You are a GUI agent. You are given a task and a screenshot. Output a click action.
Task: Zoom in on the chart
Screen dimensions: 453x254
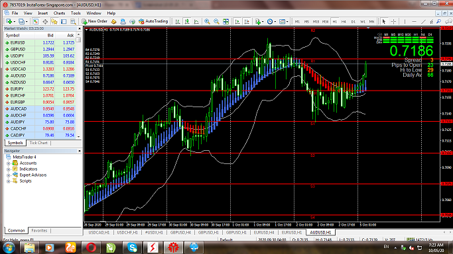207,21
